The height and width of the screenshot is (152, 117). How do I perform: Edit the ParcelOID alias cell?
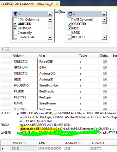[58, 61]
